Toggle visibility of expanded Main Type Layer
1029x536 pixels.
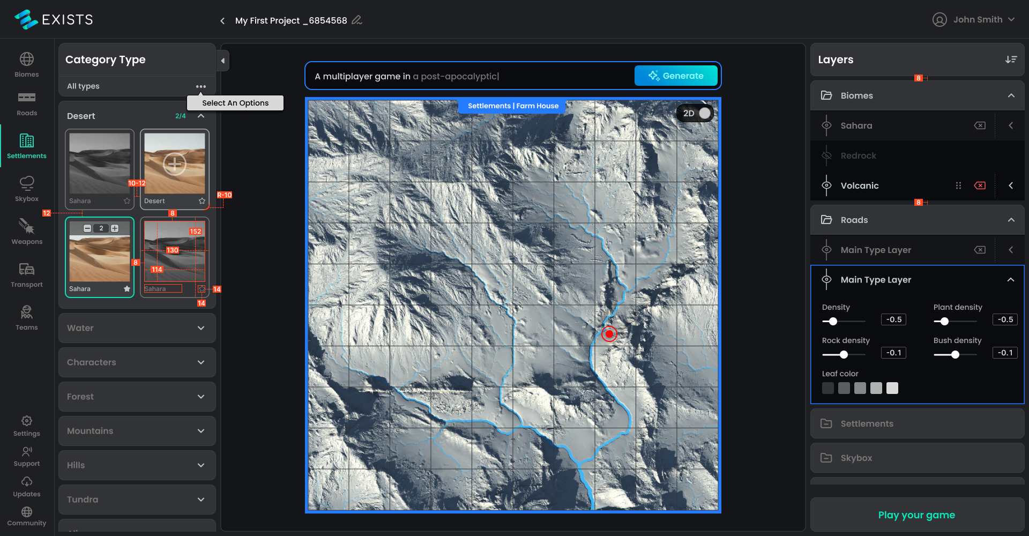[826, 280]
